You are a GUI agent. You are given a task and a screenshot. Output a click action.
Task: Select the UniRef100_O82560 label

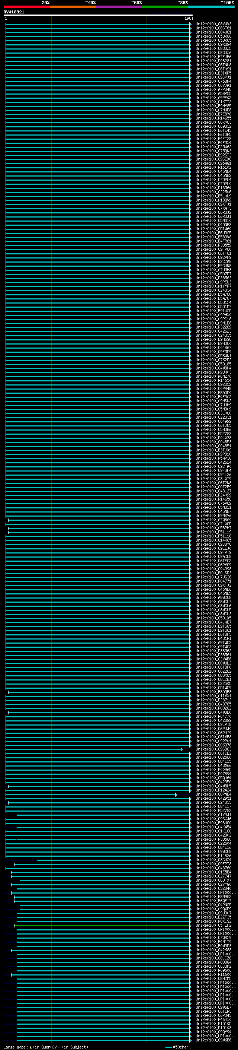(x=213, y=757)
